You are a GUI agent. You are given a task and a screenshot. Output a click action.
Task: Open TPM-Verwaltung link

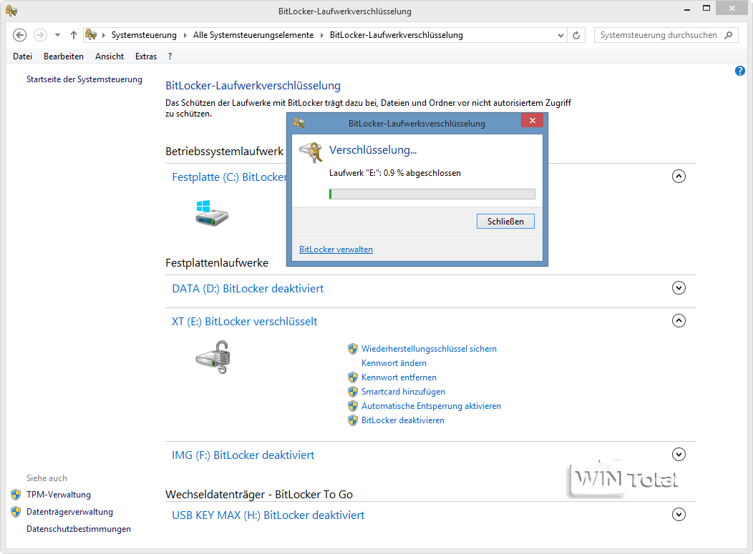[x=59, y=495]
